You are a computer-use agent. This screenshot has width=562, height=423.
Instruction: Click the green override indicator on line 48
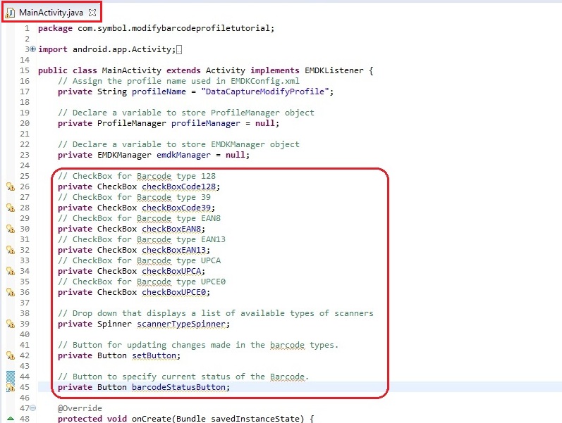point(11,419)
